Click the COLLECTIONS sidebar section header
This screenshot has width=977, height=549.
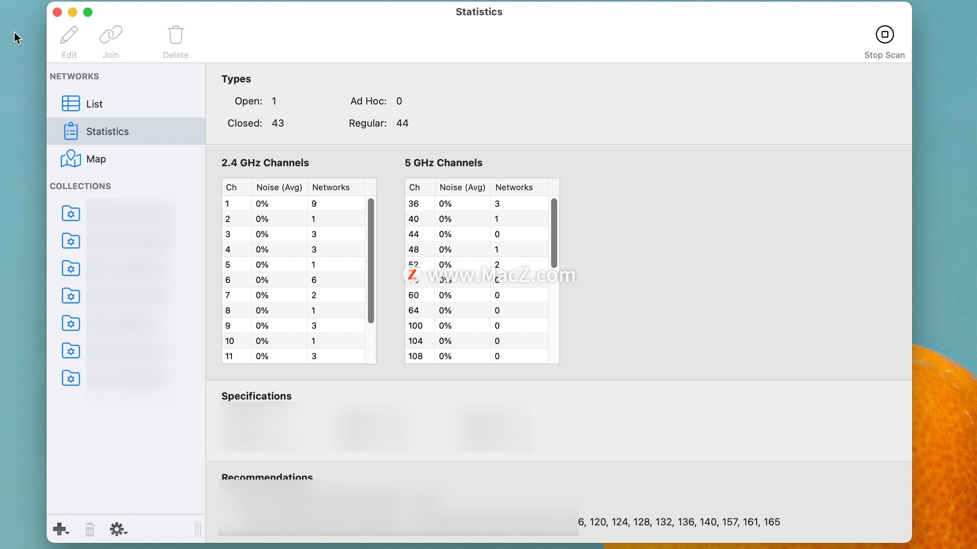coord(80,186)
